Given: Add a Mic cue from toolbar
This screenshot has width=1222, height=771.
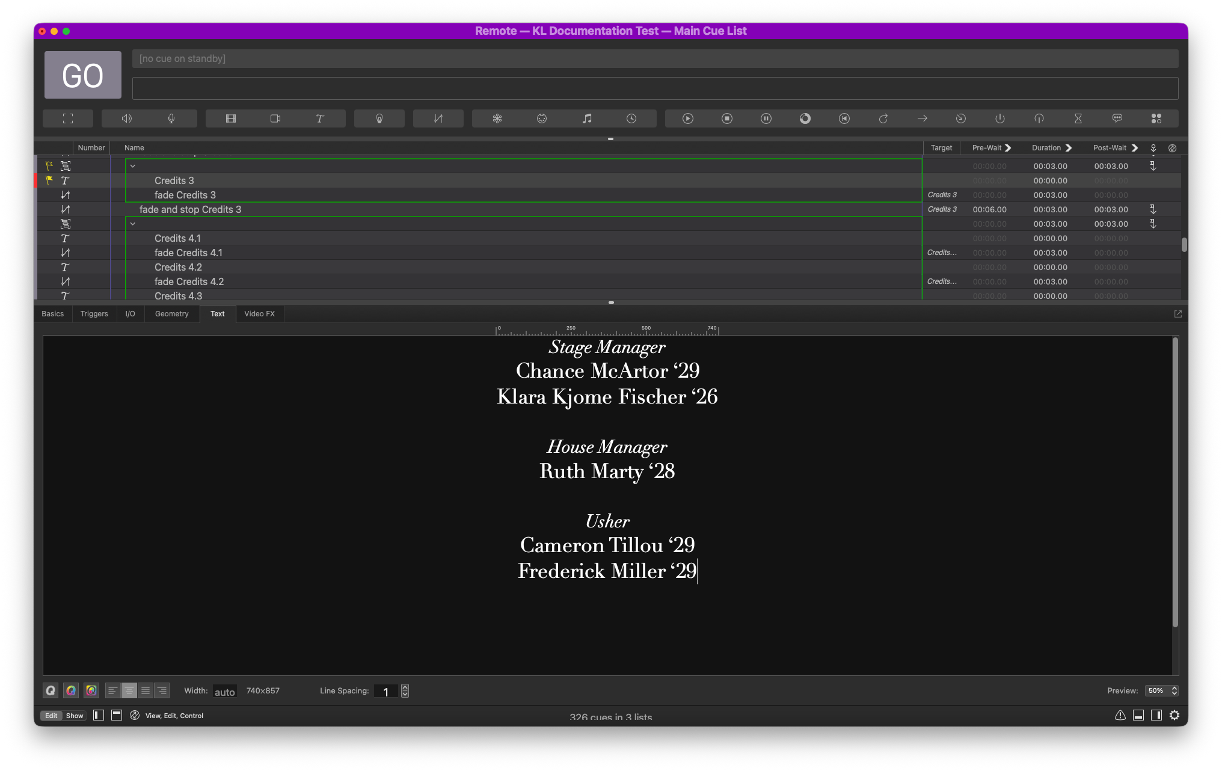Looking at the screenshot, I should point(171,118).
